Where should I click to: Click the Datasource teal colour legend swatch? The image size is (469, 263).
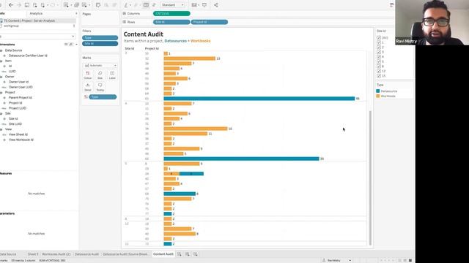(378, 91)
